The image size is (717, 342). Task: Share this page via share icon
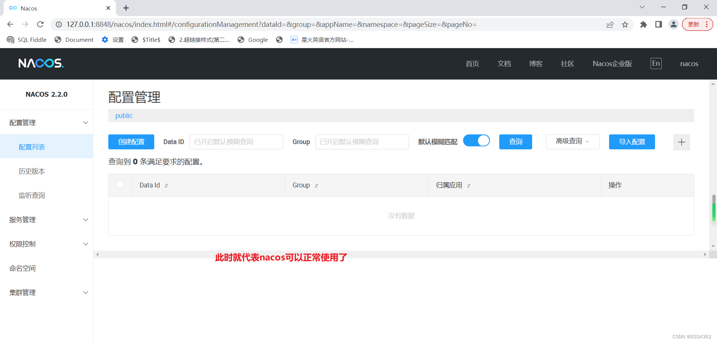tap(610, 25)
